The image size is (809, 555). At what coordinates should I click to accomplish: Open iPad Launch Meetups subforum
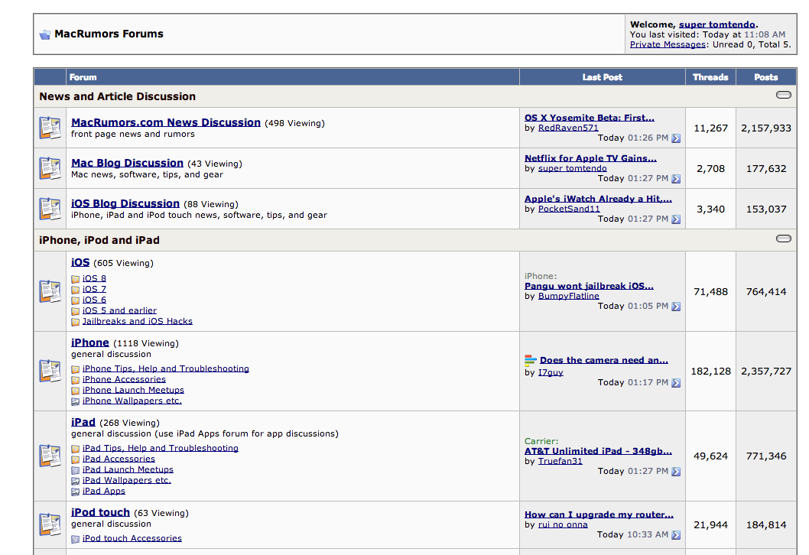tap(128, 470)
